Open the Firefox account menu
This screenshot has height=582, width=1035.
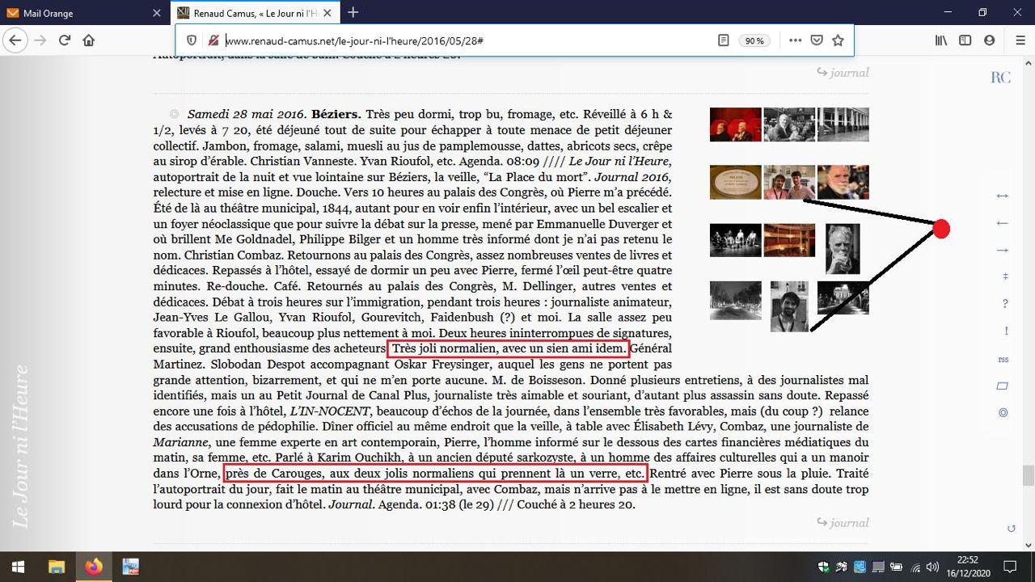(989, 40)
